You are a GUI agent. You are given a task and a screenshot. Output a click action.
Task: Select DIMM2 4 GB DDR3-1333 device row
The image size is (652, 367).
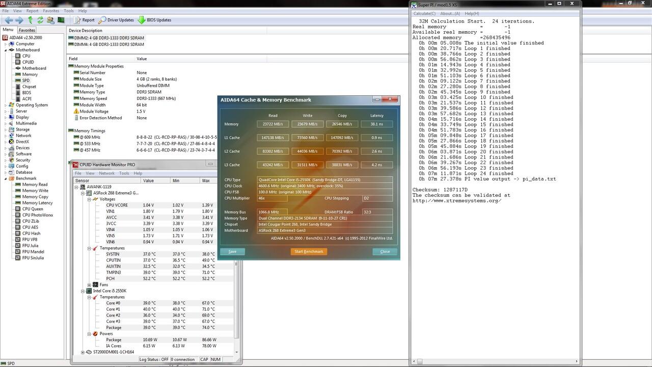tap(106, 38)
